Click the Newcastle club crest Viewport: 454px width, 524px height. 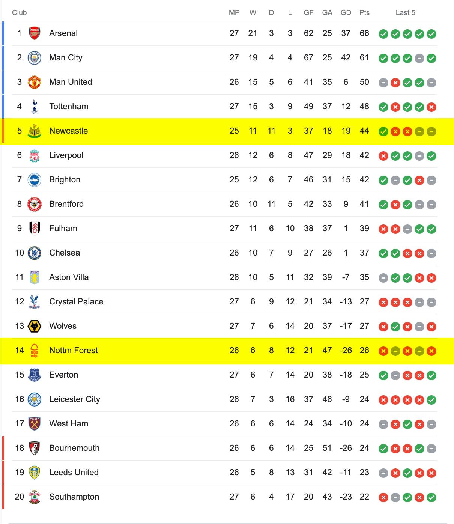35,131
